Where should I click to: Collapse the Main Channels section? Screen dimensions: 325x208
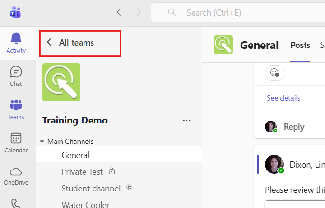pyautogui.click(x=43, y=142)
